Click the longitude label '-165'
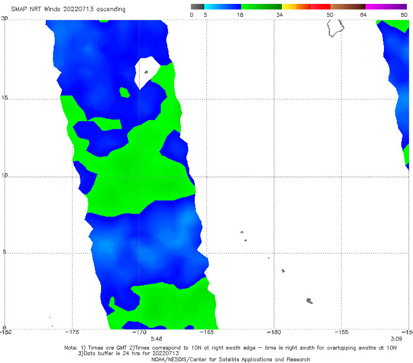 (x=206, y=332)
